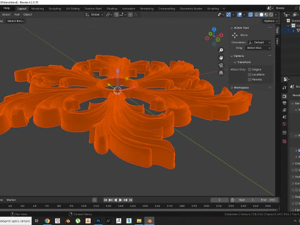Open the Add menu in viewport header
Image resolution: width=300 pixels, height=225 pixels.
[17, 14]
